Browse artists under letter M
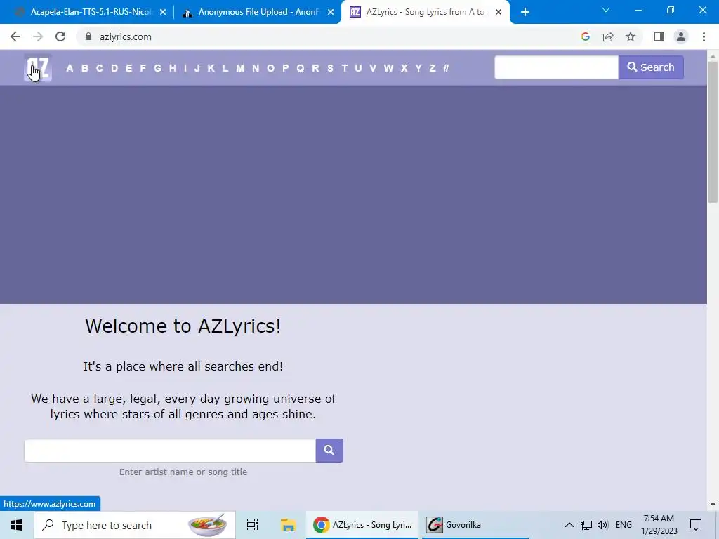 pyautogui.click(x=240, y=68)
